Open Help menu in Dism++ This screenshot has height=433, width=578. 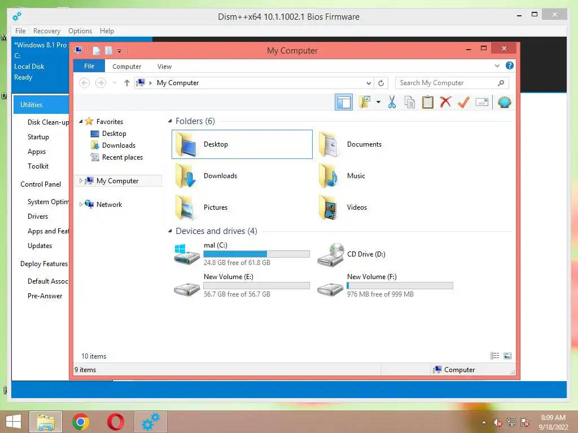(x=107, y=31)
